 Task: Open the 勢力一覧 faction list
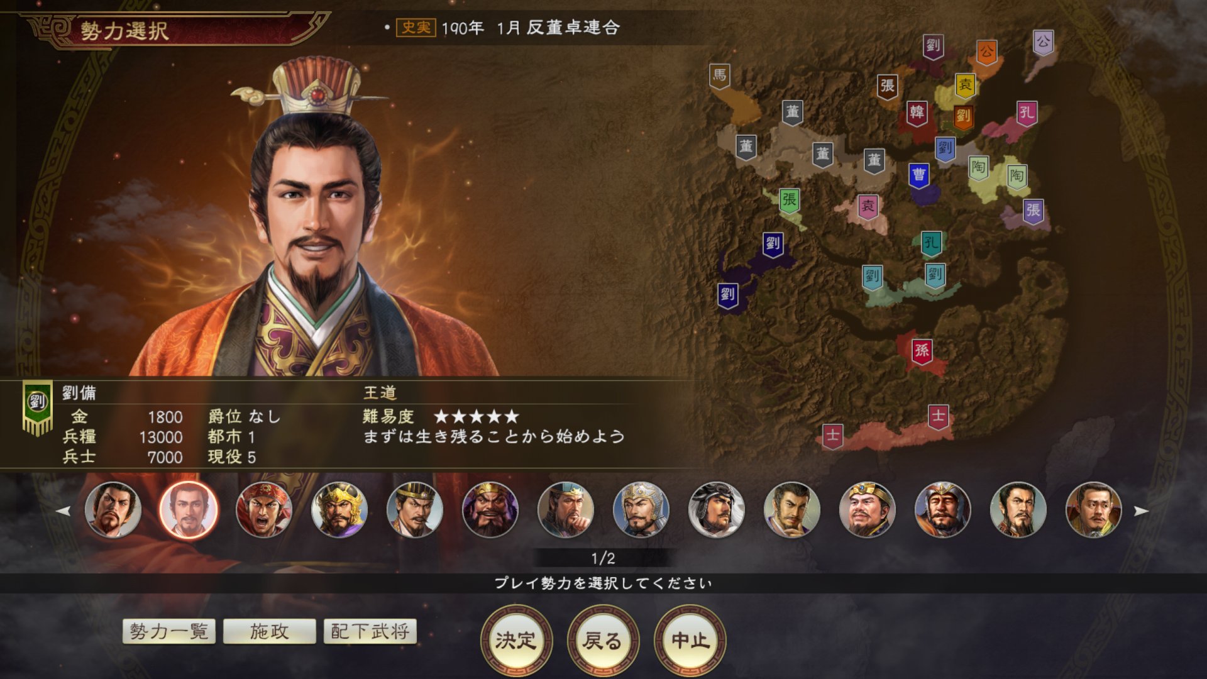click(169, 631)
